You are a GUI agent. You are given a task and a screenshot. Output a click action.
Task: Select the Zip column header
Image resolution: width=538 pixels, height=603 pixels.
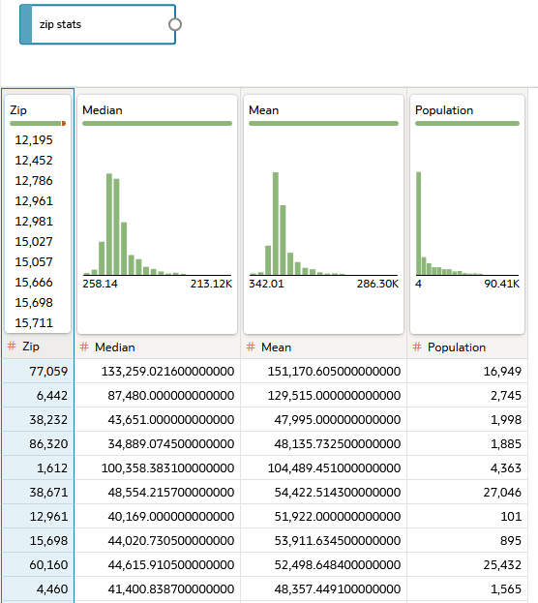coord(38,347)
